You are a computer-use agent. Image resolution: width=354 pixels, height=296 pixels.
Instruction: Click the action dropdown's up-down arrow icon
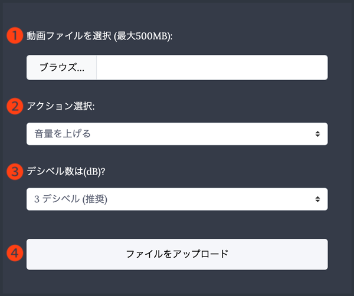[317, 134]
